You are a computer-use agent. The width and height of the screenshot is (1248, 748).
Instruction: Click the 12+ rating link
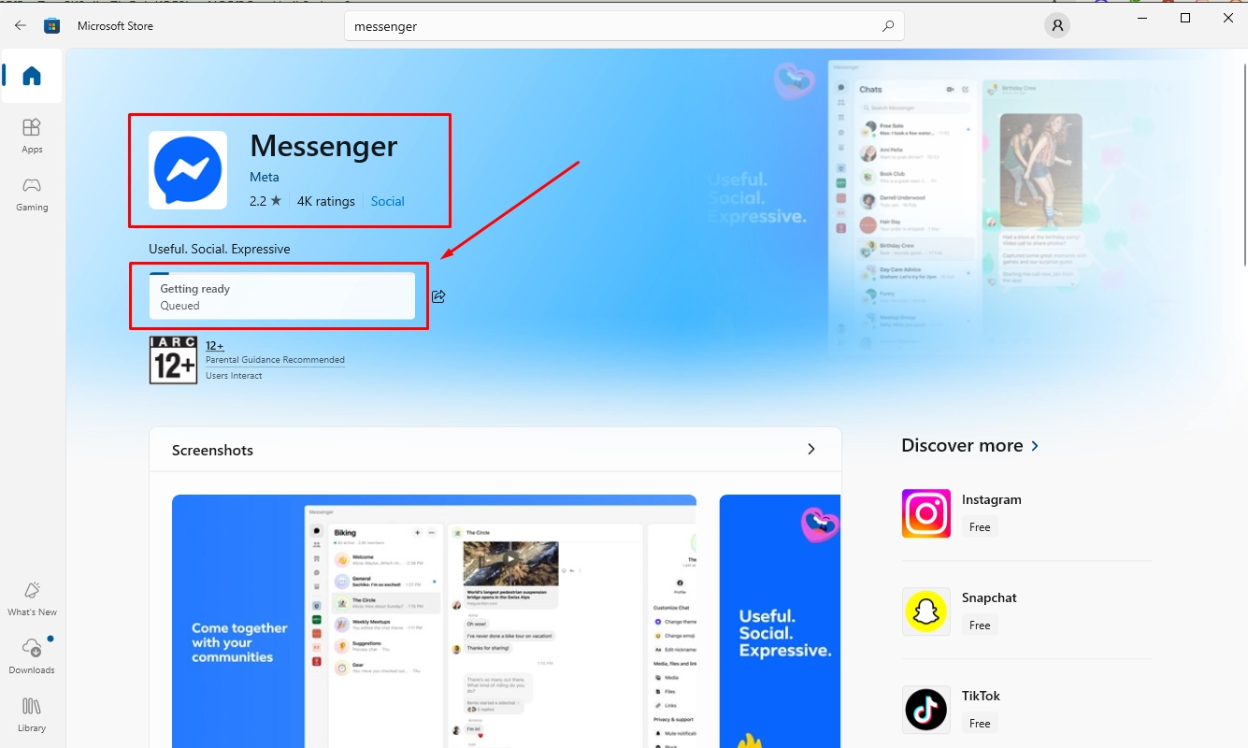[x=214, y=345]
